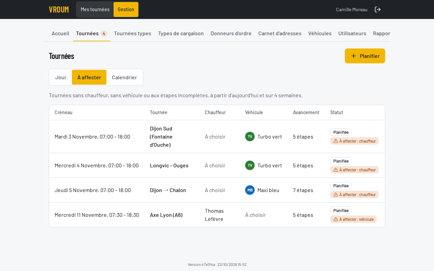Image resolution: width=434 pixels, height=271 pixels.
Task: Click the VROUM logo
Action: click(59, 9)
